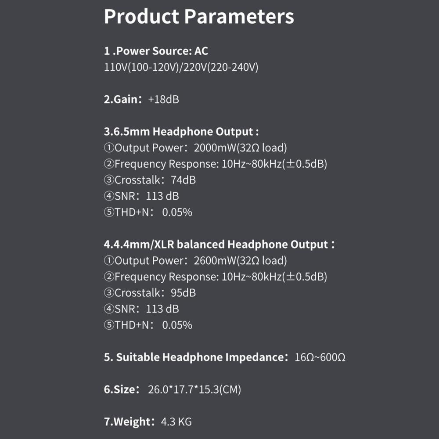Select the Crosstalk 74dB entry
The image size is (439, 439).
pyautogui.click(x=150, y=180)
